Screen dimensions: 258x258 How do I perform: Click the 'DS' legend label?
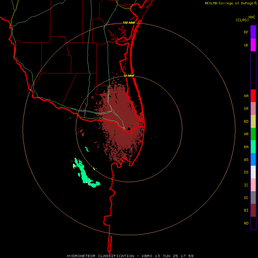click(246, 172)
